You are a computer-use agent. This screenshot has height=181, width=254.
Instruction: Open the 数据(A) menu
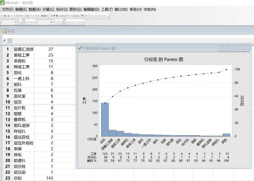[34, 9]
